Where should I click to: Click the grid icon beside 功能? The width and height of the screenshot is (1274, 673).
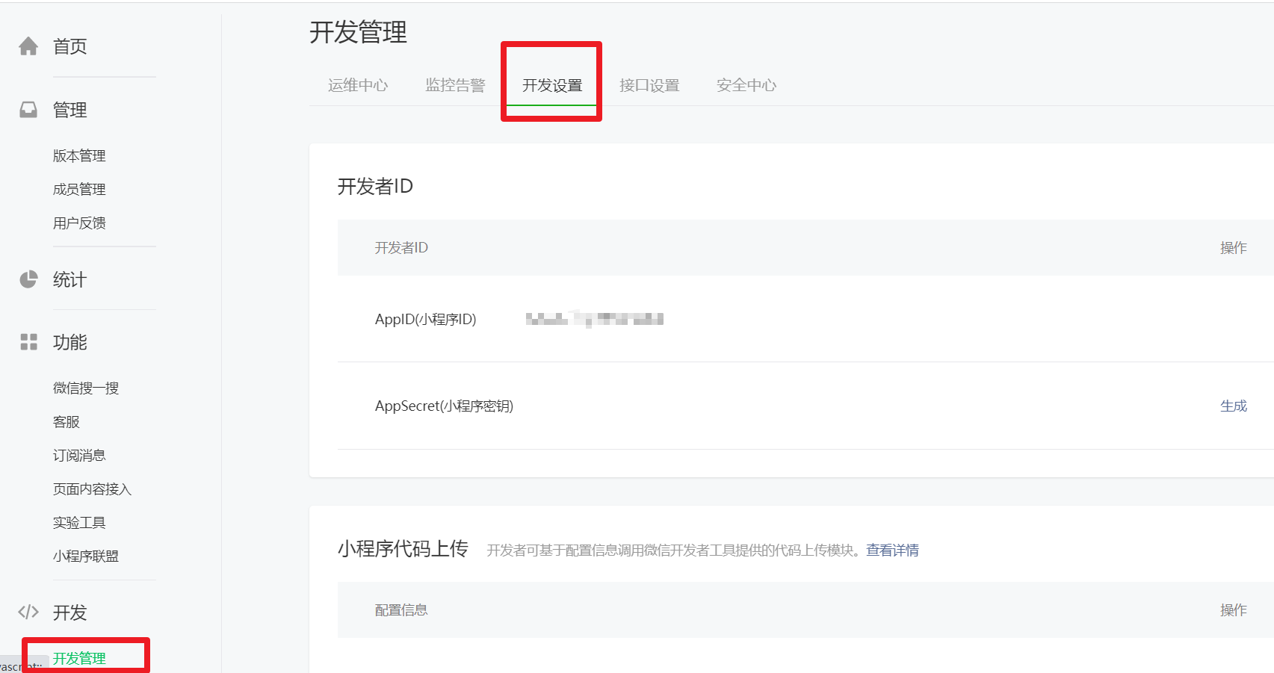click(x=28, y=342)
